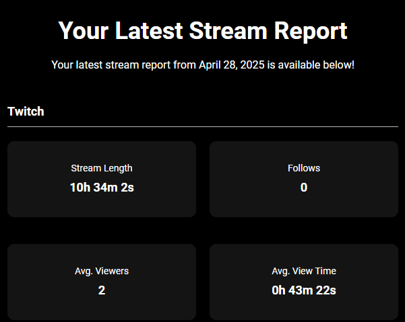The height and width of the screenshot is (322, 405).
Task: Click the 10h 34m 2s value
Action: 102,188
